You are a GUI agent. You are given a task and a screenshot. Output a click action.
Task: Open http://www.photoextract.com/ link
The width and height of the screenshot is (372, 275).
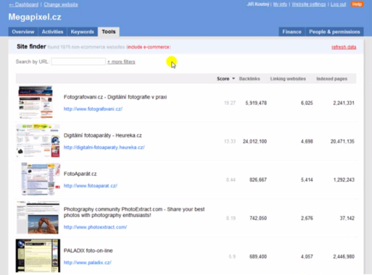[x=95, y=227]
